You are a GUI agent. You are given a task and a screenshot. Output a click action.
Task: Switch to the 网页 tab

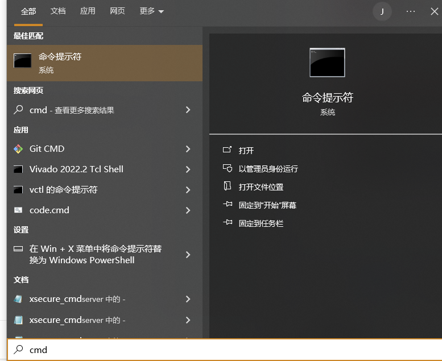click(117, 11)
